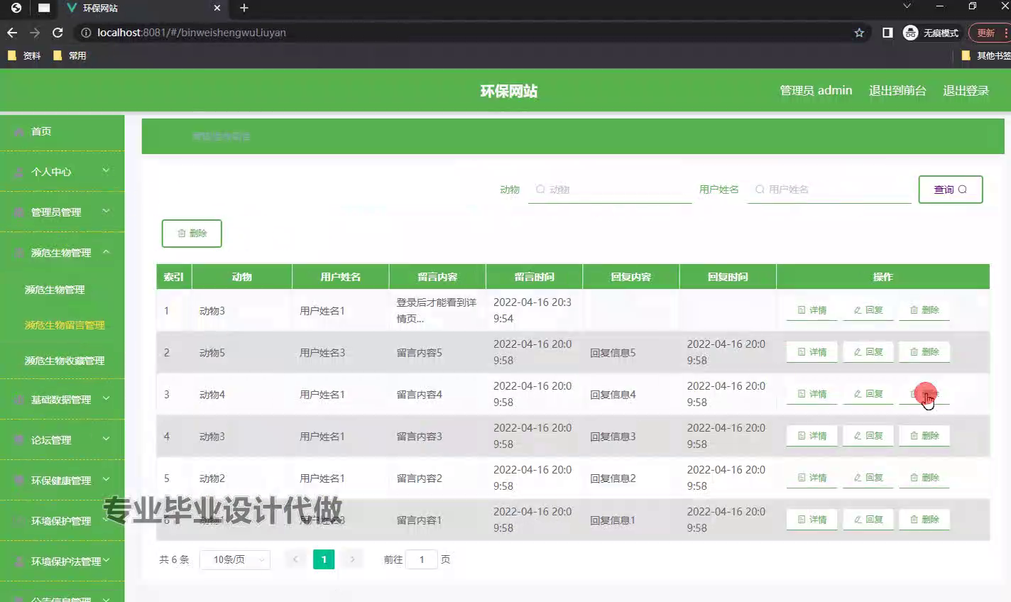Click 退出到前台 in the header
Image resolution: width=1011 pixels, height=602 pixels.
[897, 91]
